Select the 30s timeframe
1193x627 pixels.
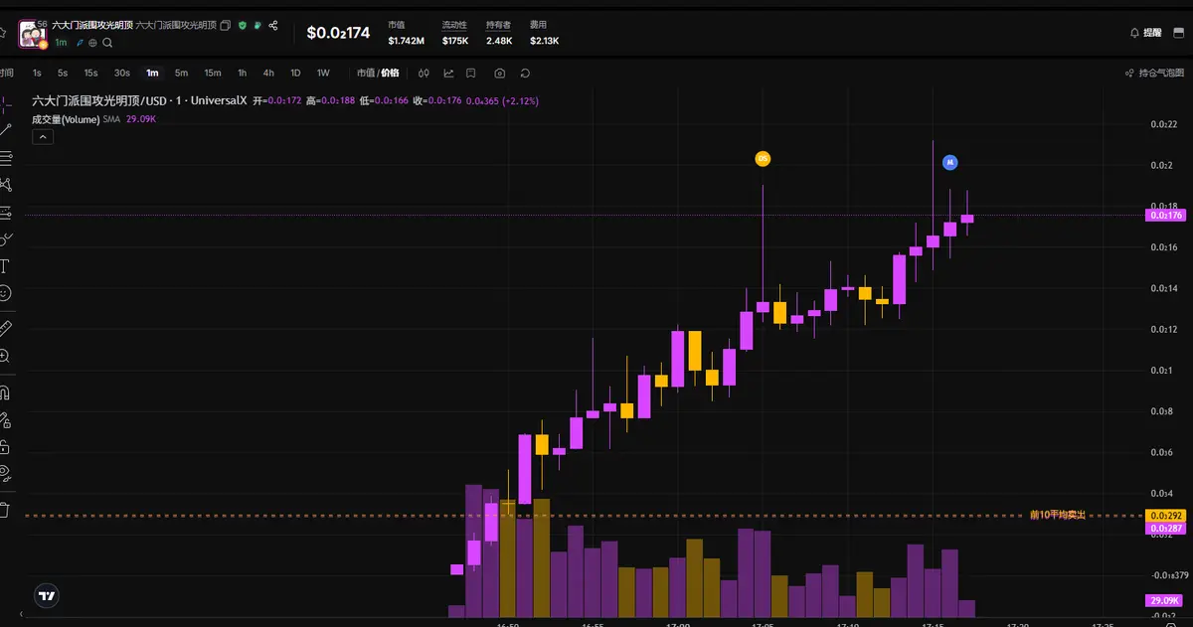click(121, 73)
